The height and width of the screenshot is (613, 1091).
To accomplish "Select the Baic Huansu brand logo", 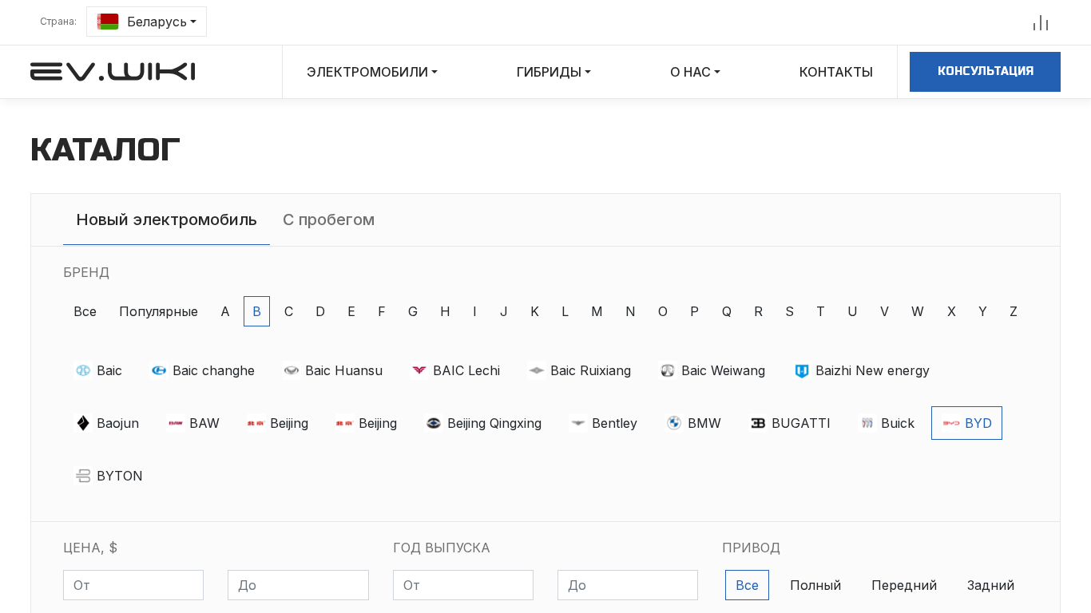I will coord(292,370).
